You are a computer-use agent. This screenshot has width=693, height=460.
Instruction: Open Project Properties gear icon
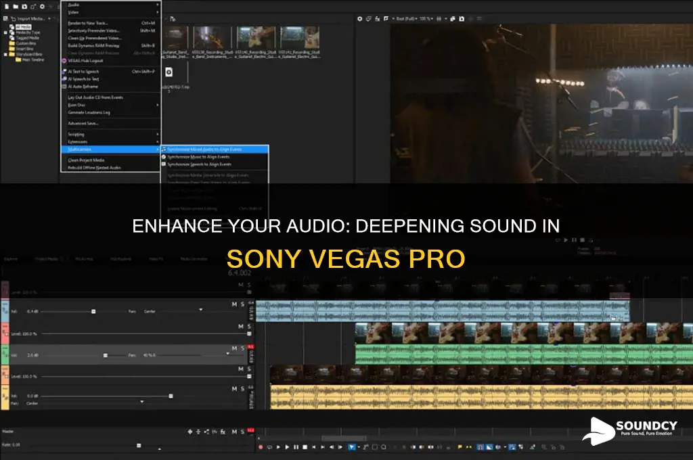click(42, 7)
